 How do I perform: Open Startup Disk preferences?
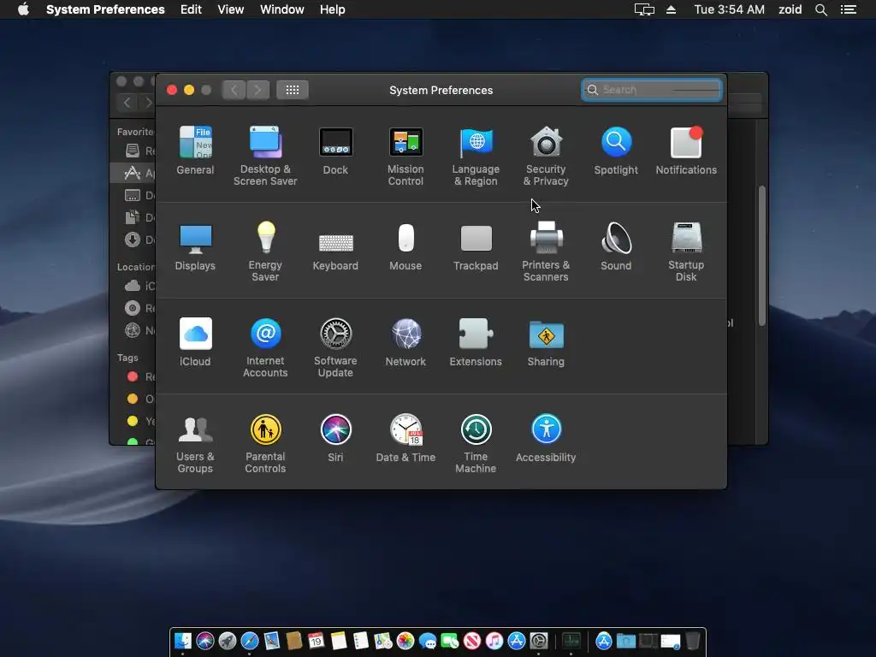click(x=686, y=252)
